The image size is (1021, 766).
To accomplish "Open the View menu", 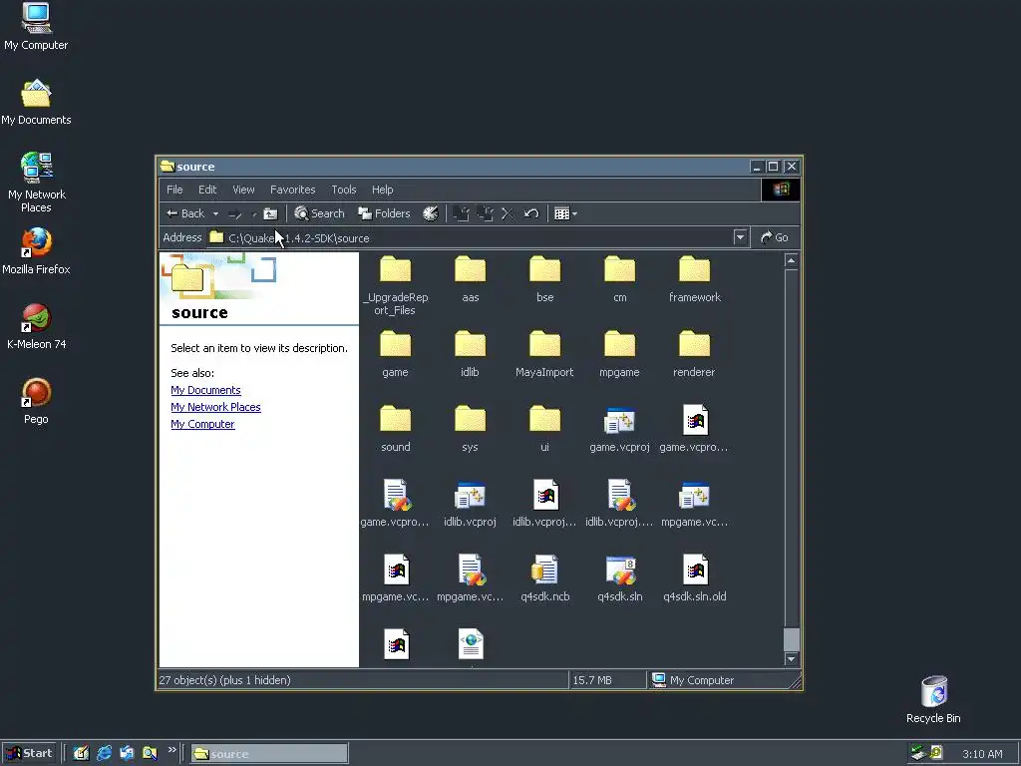I will point(243,190).
